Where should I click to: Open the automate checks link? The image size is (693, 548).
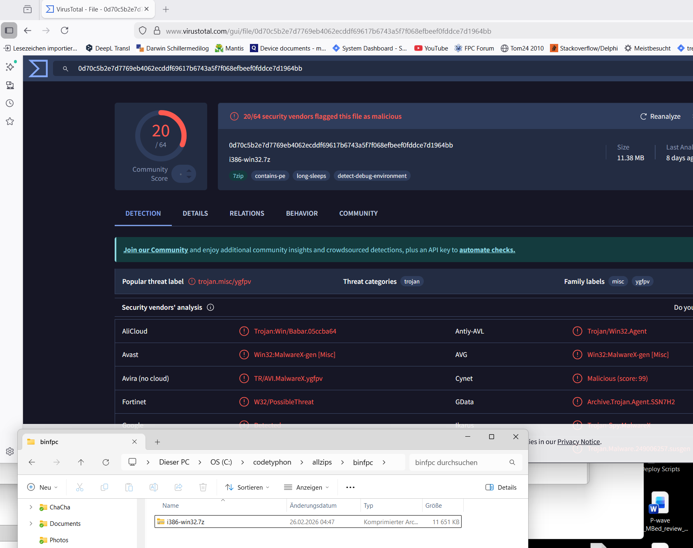coord(487,250)
